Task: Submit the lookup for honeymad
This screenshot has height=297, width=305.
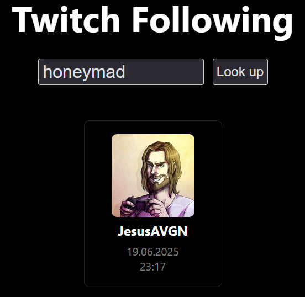Action: click(x=240, y=72)
